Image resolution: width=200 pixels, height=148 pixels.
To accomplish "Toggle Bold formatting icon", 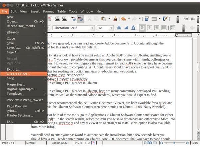I will coord(119,28).
